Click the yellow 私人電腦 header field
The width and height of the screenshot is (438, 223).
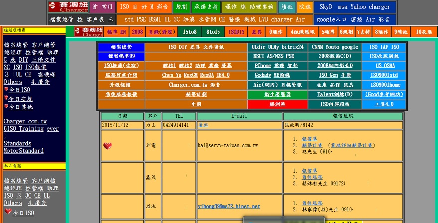point(34,166)
